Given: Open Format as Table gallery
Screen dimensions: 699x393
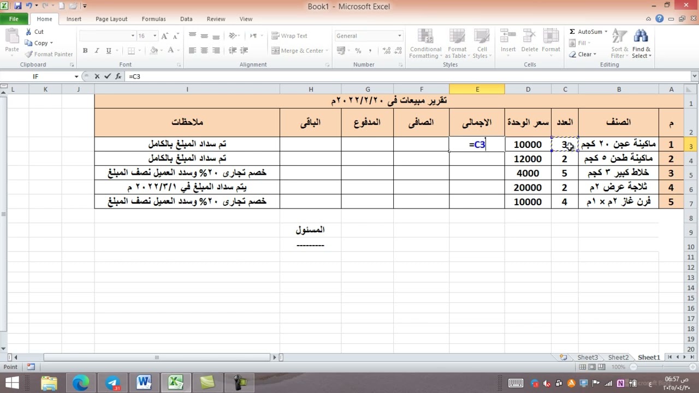Looking at the screenshot, I should pyautogui.click(x=457, y=44).
